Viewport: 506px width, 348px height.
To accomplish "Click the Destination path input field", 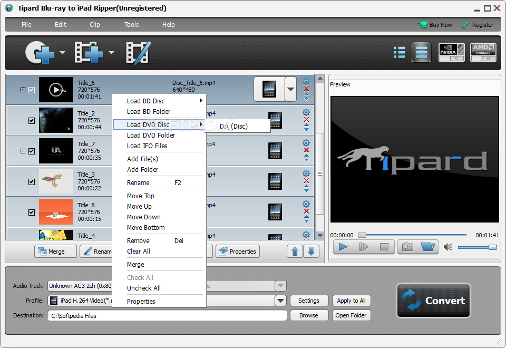I will 167,315.
